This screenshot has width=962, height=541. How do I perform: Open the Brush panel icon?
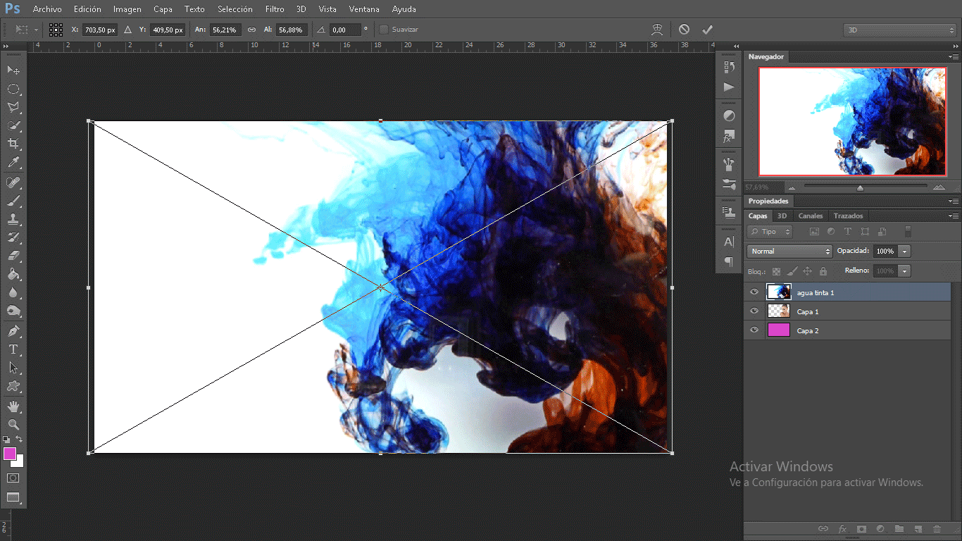coord(729,164)
